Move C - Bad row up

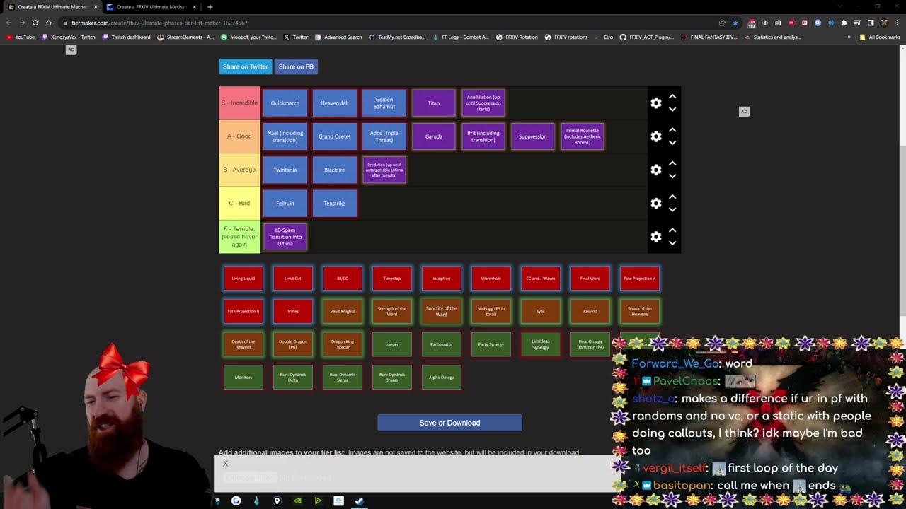[x=672, y=197]
